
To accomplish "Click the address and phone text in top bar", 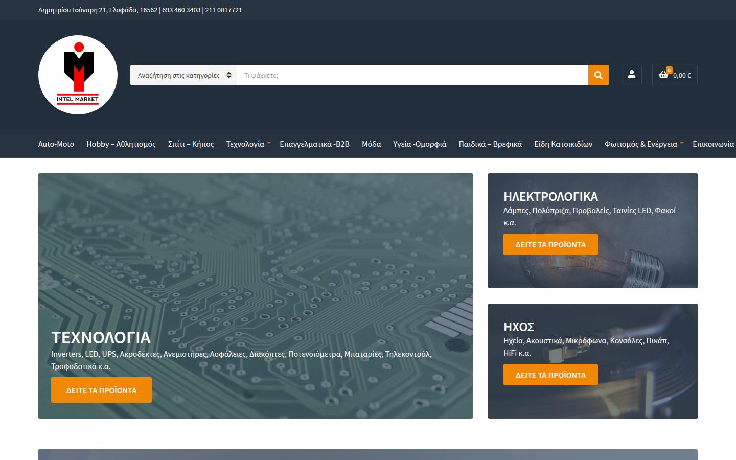I will [x=140, y=10].
